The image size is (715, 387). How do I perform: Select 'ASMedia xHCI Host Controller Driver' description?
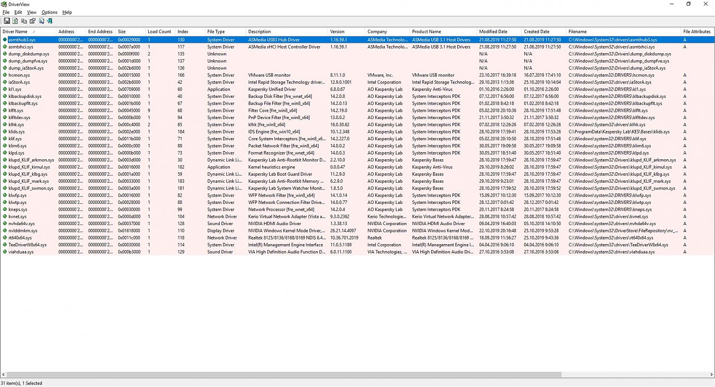(284, 47)
